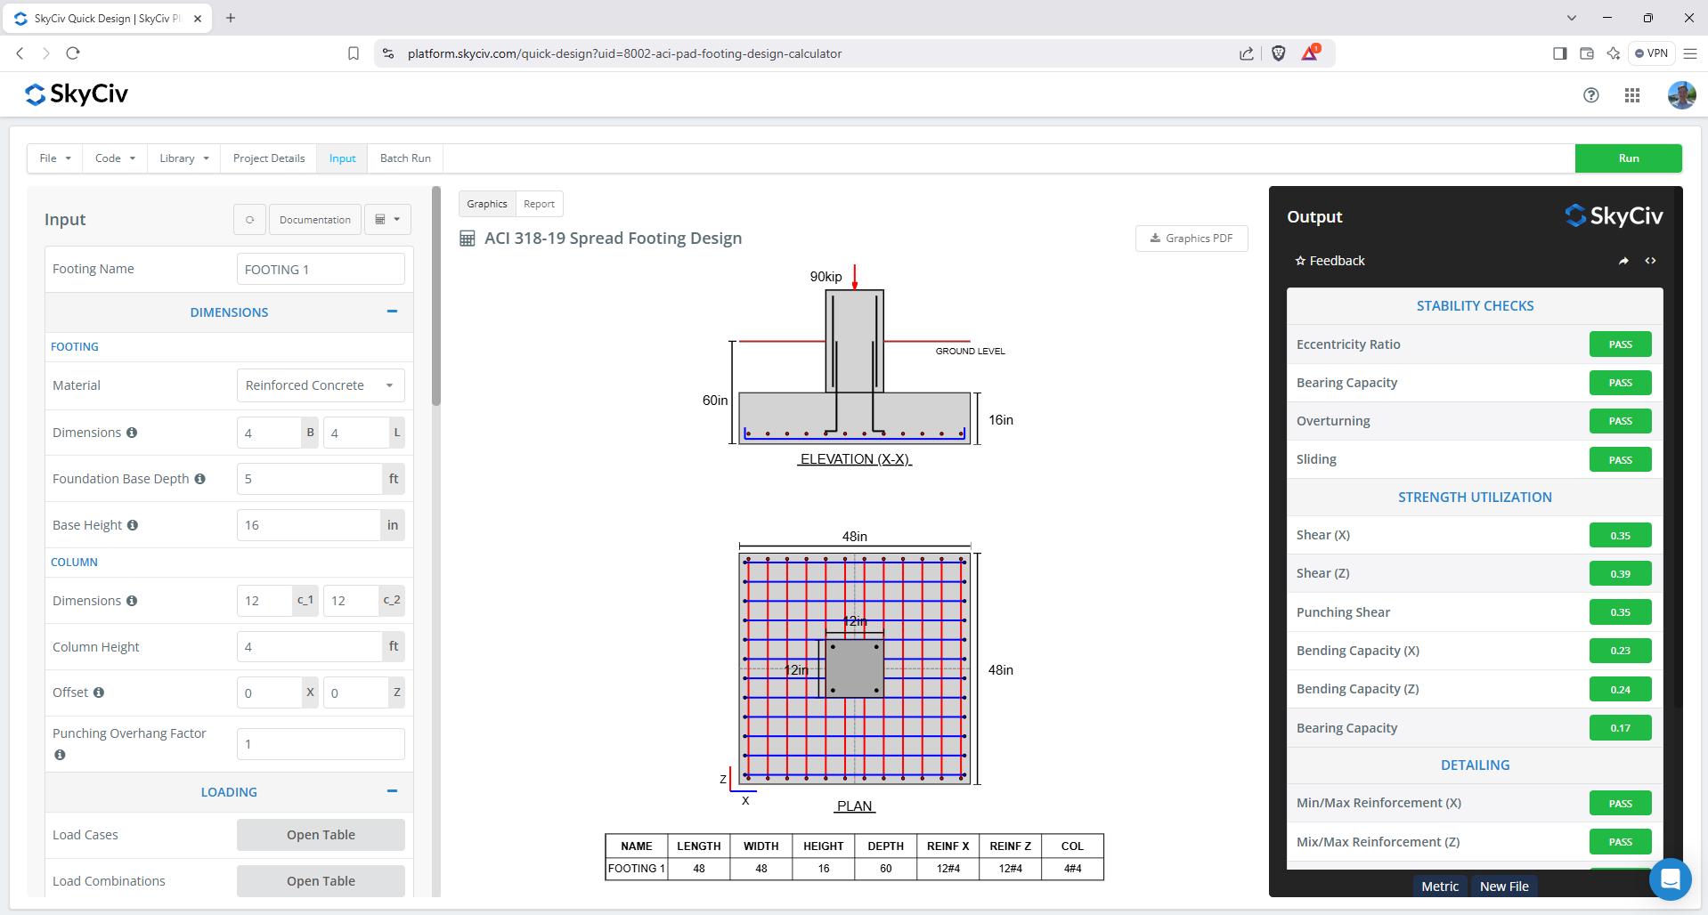Screen dimensions: 1708x915
Task: Switch to the Report tab
Action: pyautogui.click(x=539, y=204)
